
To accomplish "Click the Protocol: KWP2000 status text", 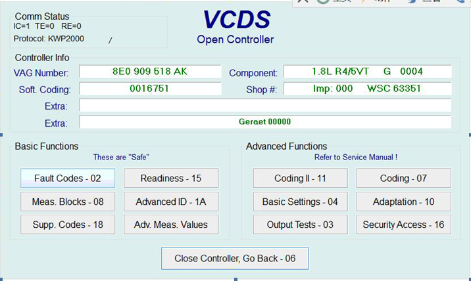I will tap(49, 39).
